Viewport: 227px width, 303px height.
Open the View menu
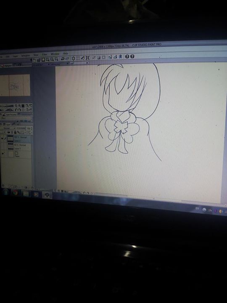(x=36, y=55)
